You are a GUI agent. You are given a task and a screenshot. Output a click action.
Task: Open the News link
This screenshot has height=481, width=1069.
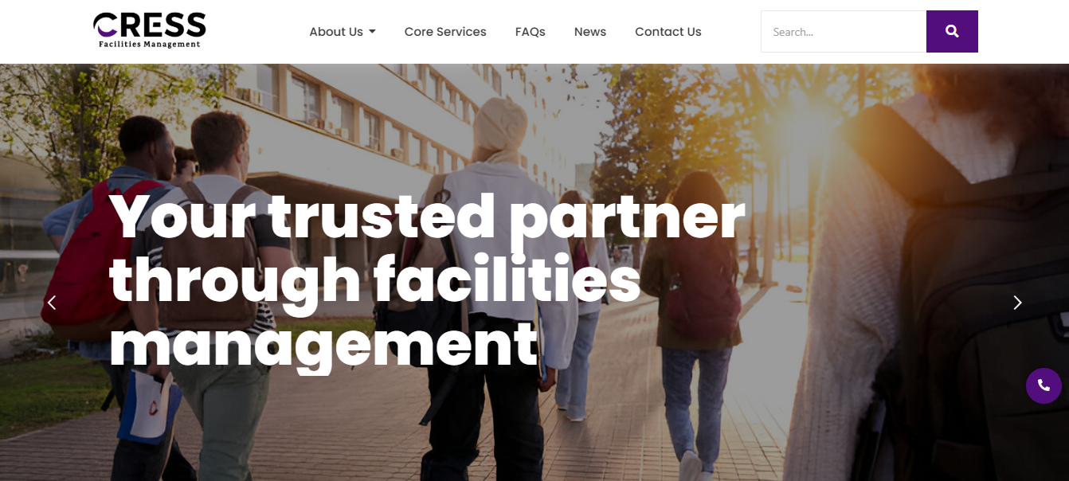590,32
